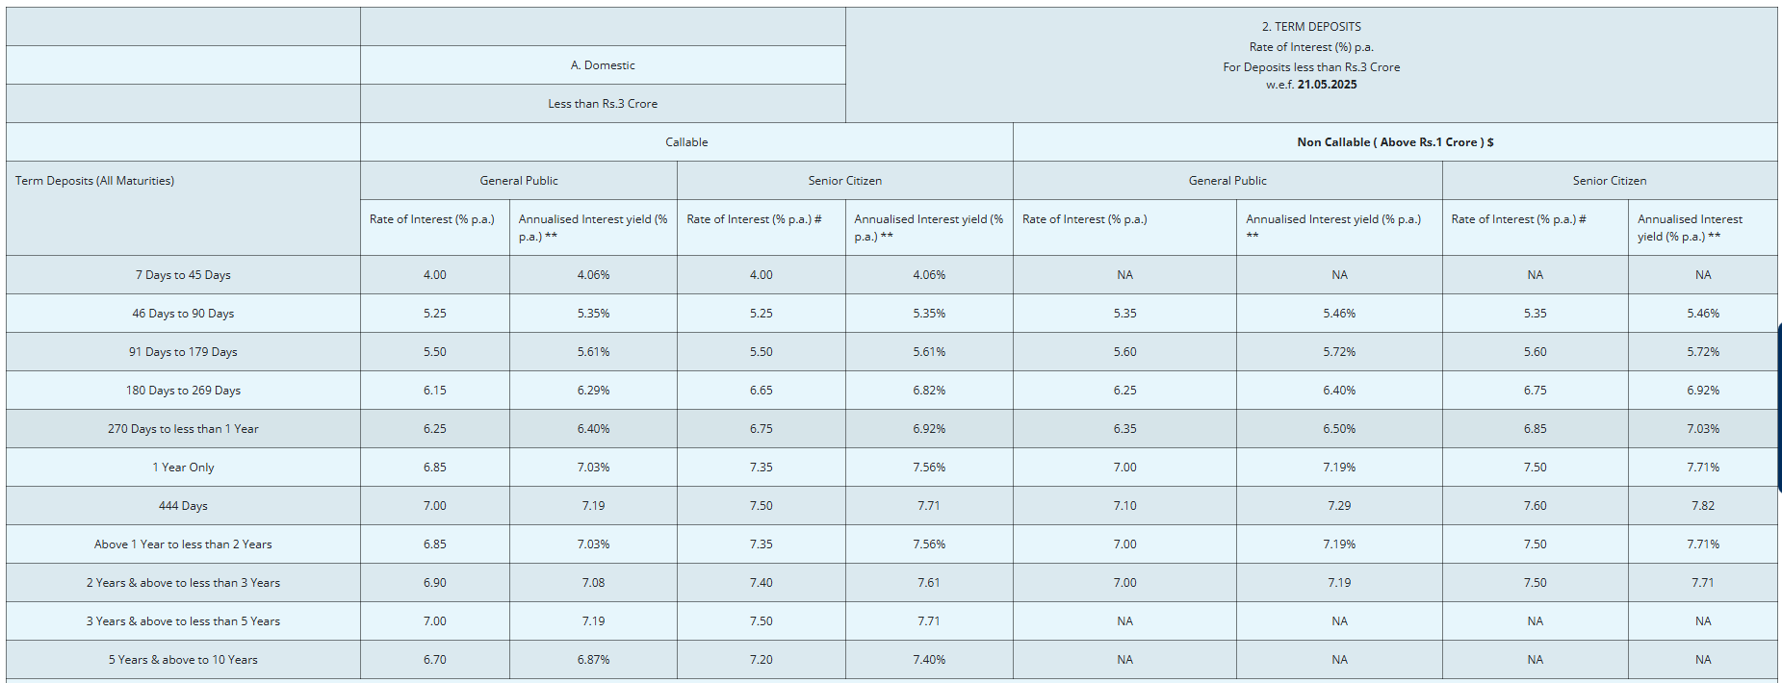Select the "Non Callable ( Above Rs.1 Crore ) $" header
The width and height of the screenshot is (1782, 683).
point(1395,142)
